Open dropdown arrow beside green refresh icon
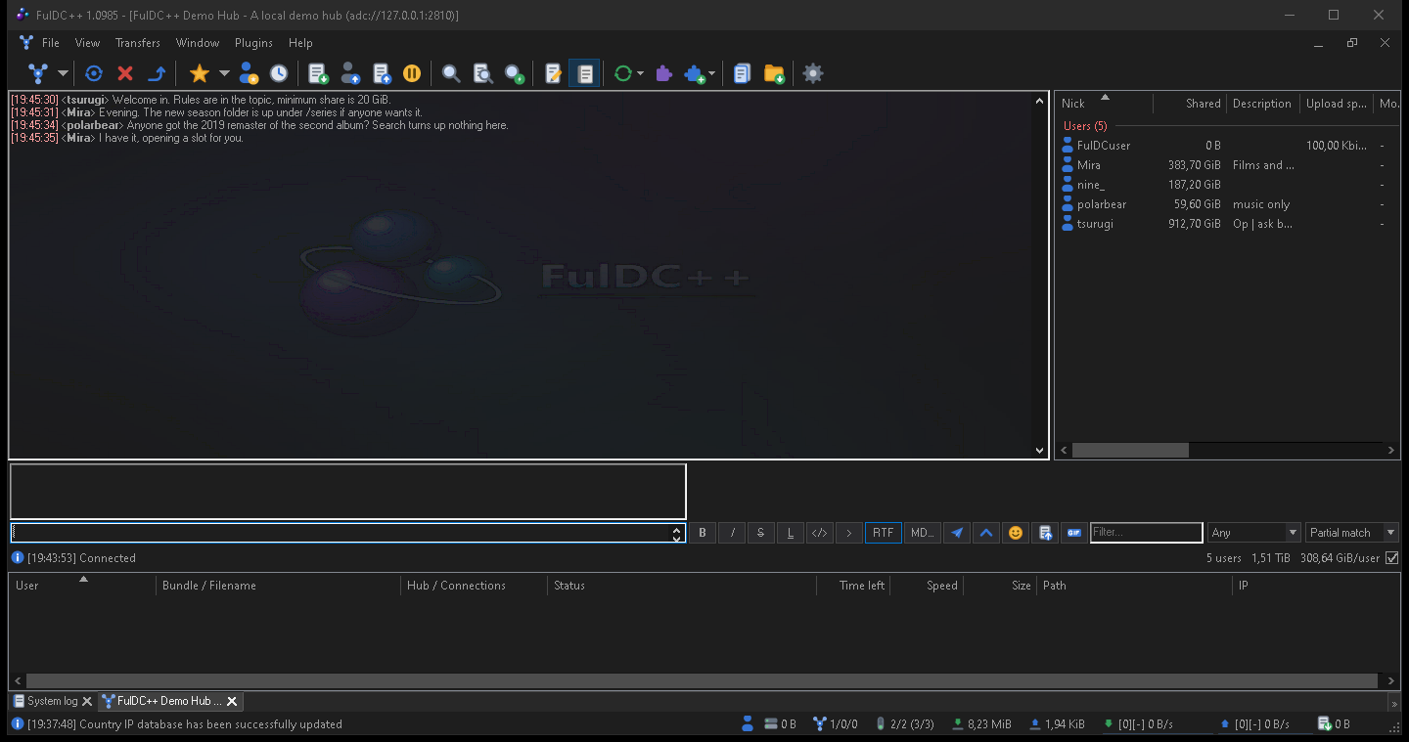This screenshot has height=742, width=1409. pos(640,73)
